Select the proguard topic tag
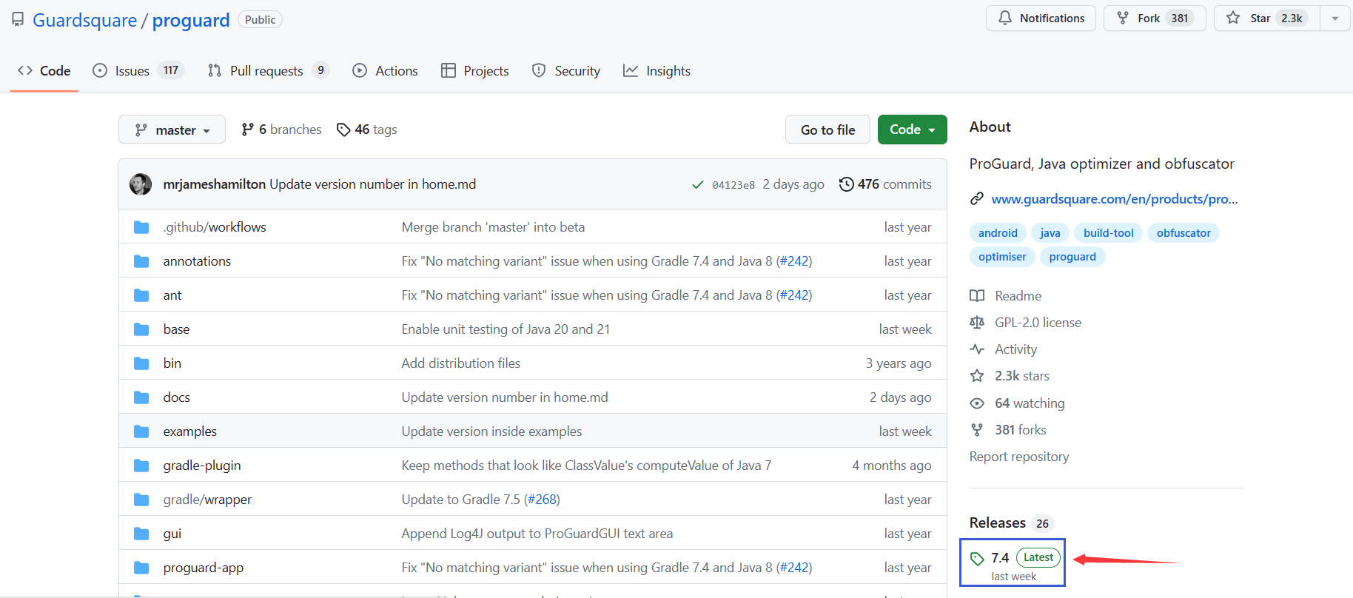Image resolution: width=1353 pixels, height=598 pixels. point(1072,257)
